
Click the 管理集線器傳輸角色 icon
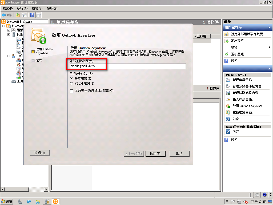[228, 86]
